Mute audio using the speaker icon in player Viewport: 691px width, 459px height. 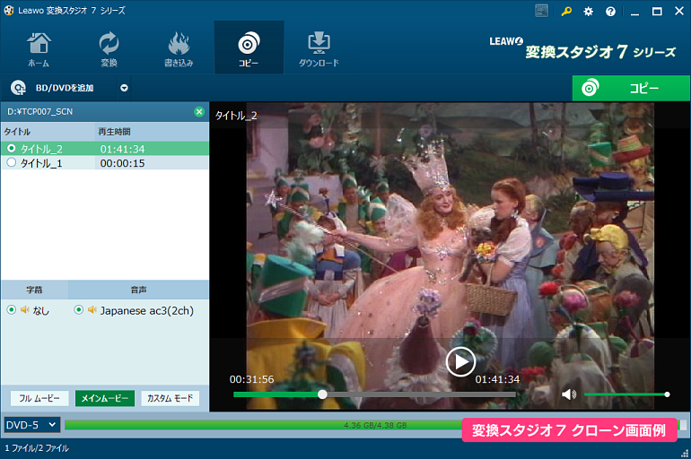tap(568, 394)
